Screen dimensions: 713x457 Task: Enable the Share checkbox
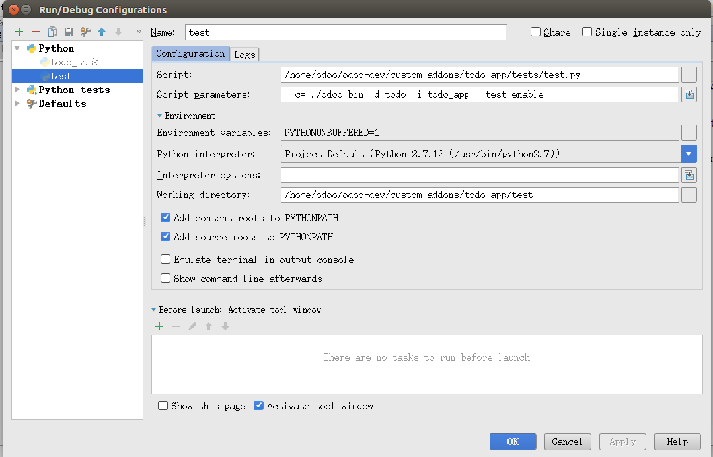pyautogui.click(x=536, y=32)
